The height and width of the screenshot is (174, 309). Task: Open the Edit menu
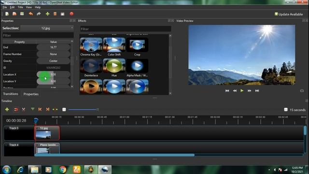click(x=12, y=7)
